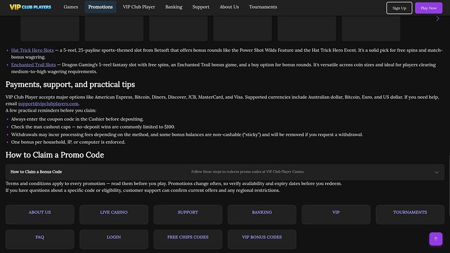Image resolution: width=450 pixels, height=253 pixels.
Task: Click the scroll-to-top arrow button
Action: tap(436, 239)
